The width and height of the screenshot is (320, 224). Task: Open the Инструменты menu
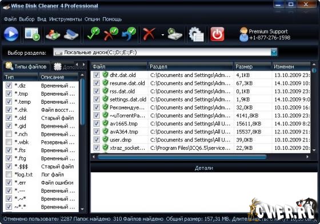point(66,19)
